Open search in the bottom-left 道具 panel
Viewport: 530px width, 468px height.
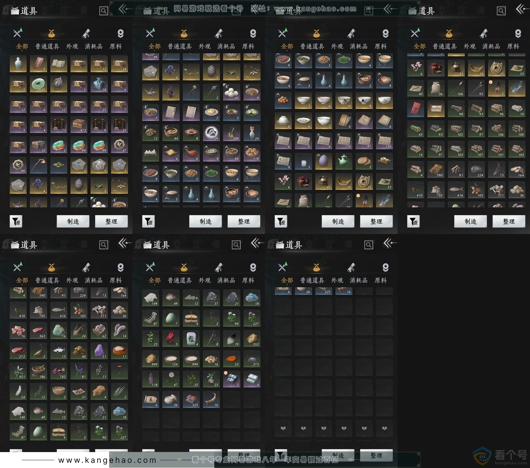point(104,245)
